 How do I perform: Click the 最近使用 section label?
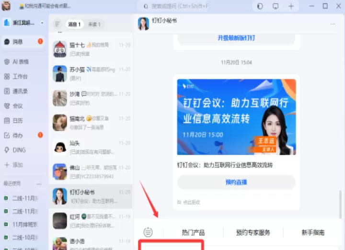[x=12, y=183]
